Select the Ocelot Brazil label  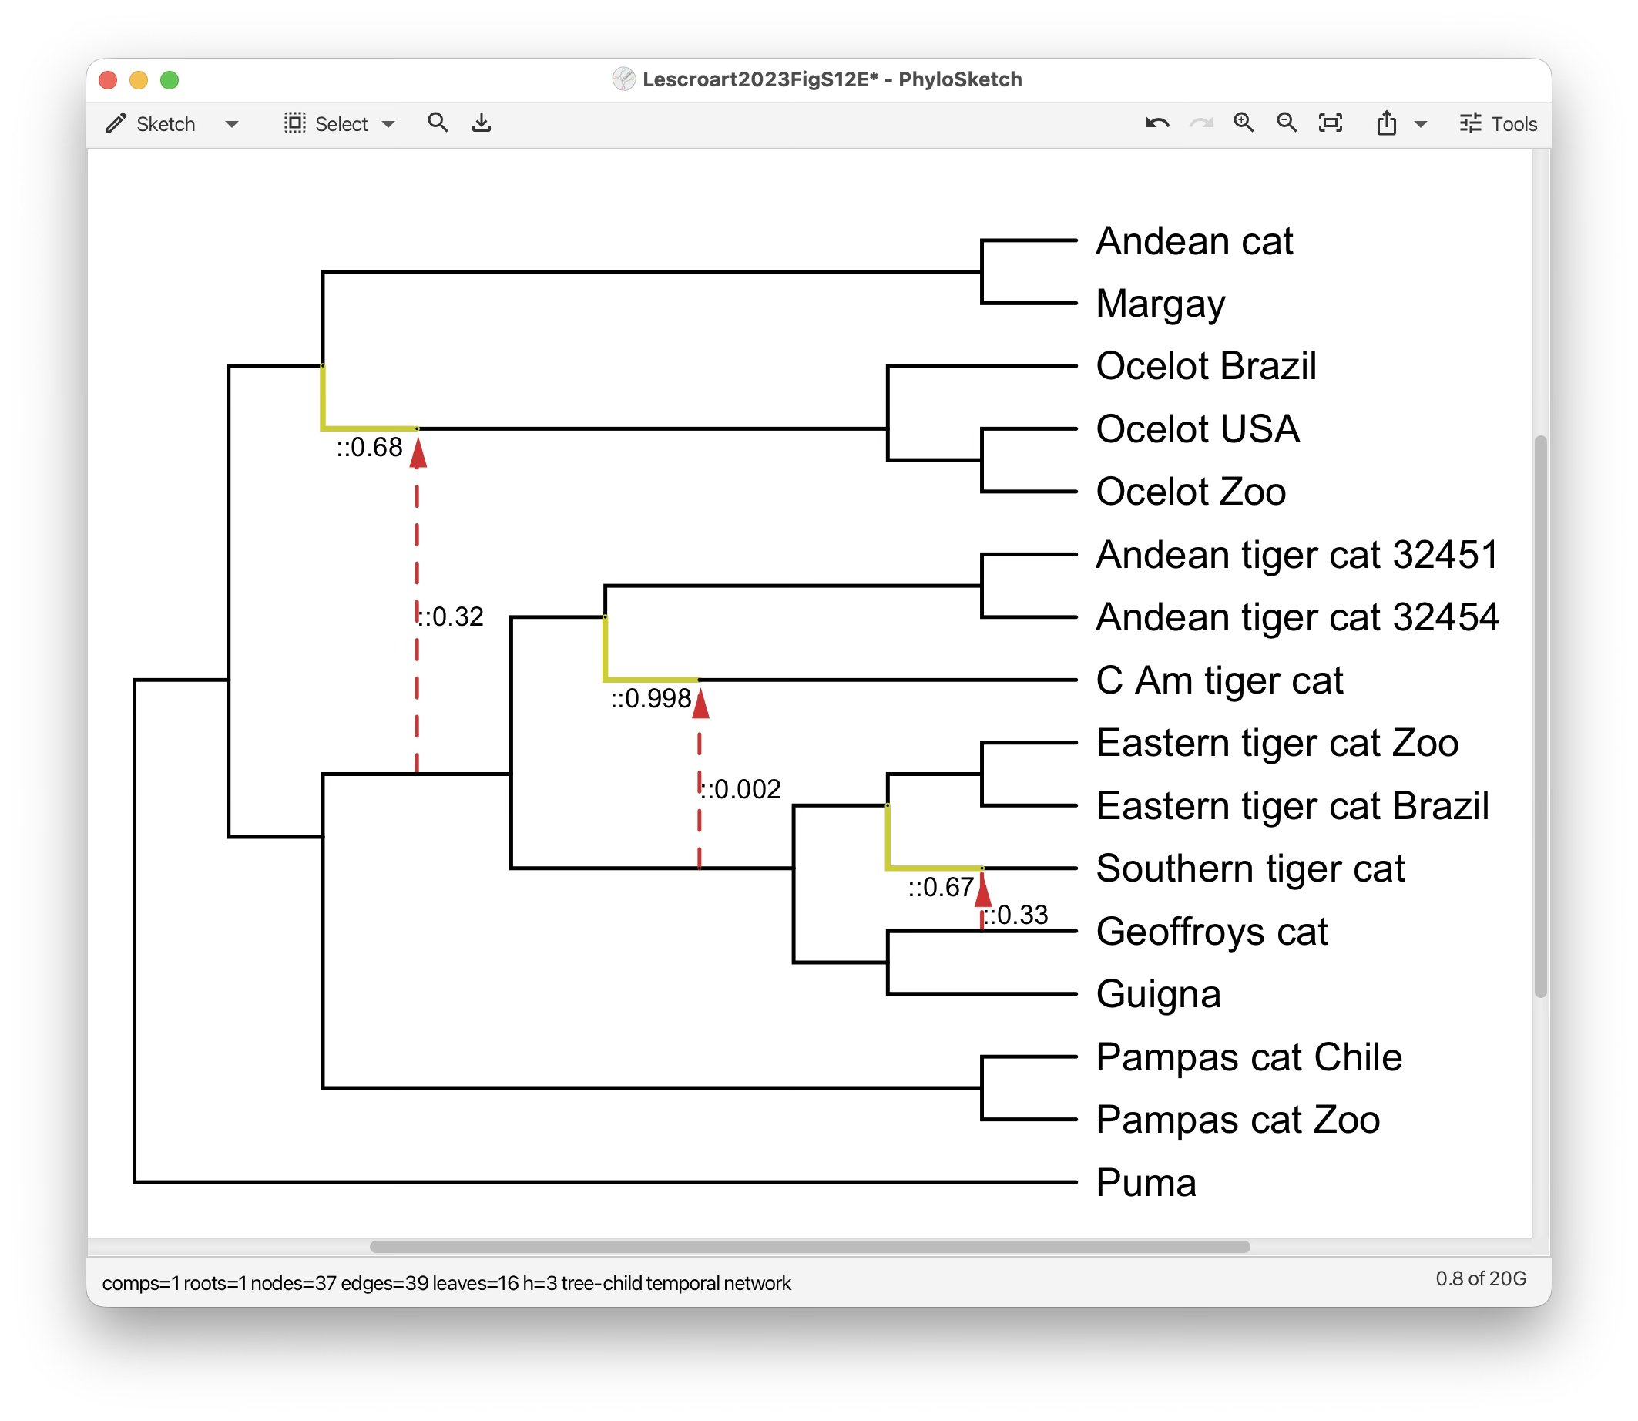1206,366
